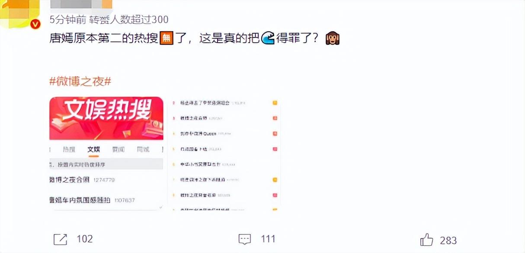The width and height of the screenshot is (525, 253).
Task: Open the hot-search ranking list thumbnail
Action: pyautogui.click(x=224, y=153)
